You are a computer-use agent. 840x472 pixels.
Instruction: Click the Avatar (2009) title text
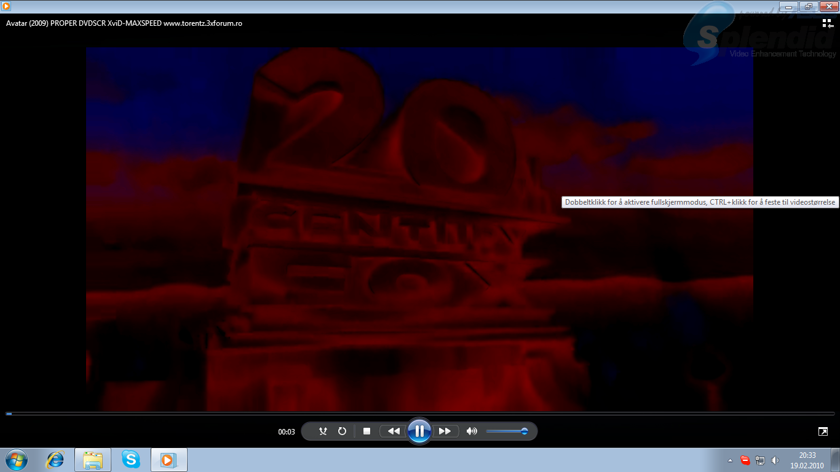[x=124, y=23]
